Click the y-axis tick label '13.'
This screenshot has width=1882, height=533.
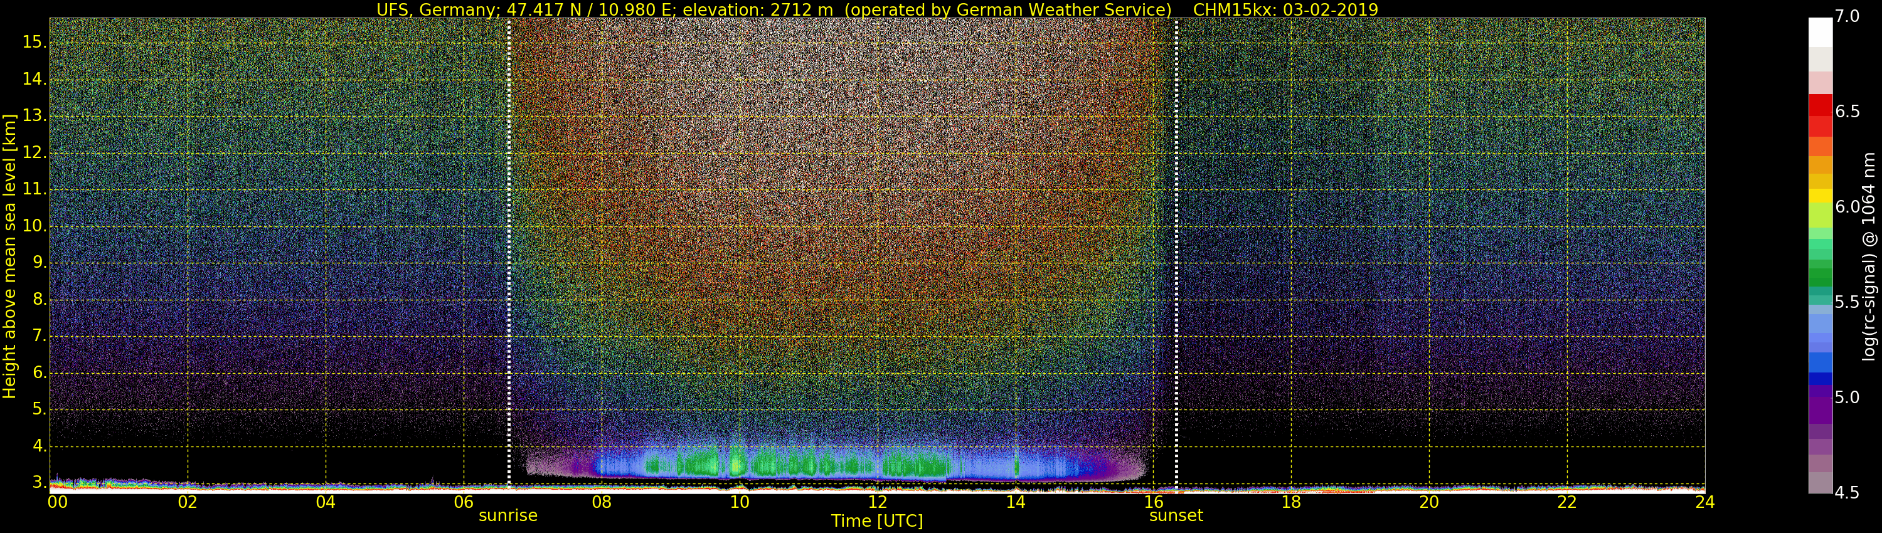point(35,116)
